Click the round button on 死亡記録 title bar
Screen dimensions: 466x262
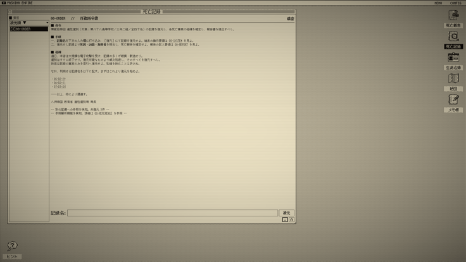pyautogui.click(x=9, y=12)
